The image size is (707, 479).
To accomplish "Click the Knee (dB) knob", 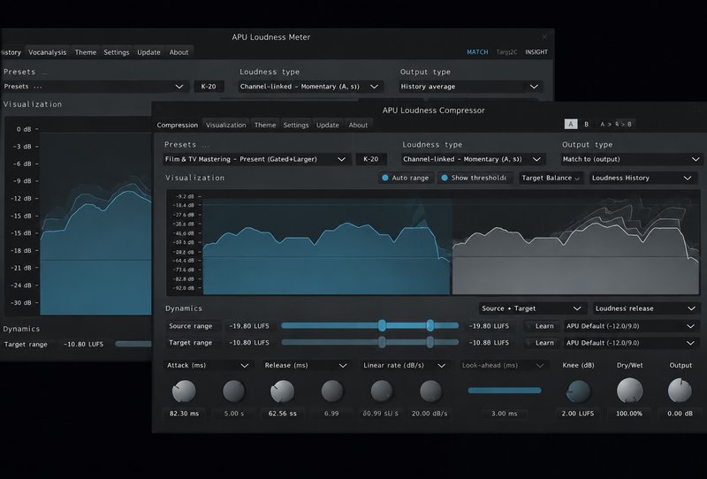I will pos(578,391).
